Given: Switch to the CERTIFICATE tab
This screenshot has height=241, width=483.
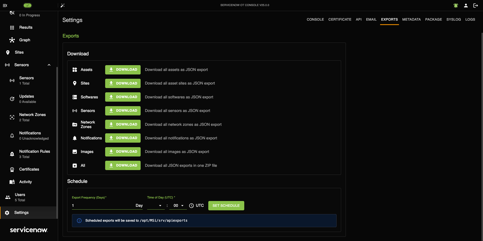Looking at the screenshot, I should pos(340,19).
